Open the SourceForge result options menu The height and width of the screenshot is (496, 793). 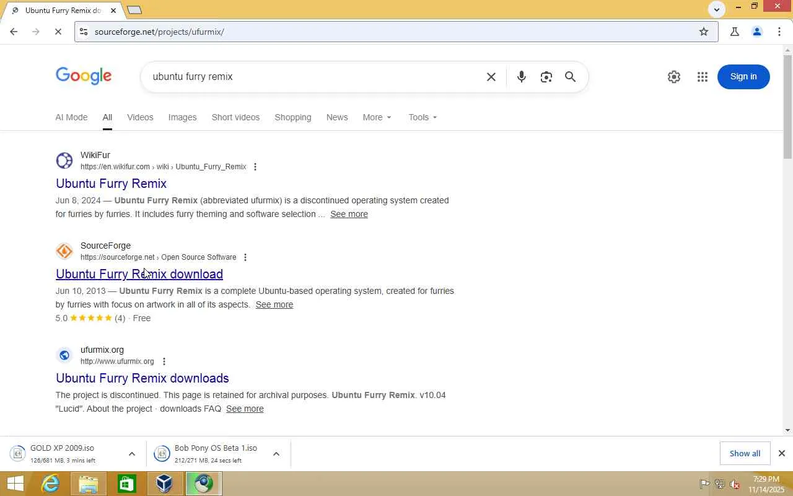[245, 257]
